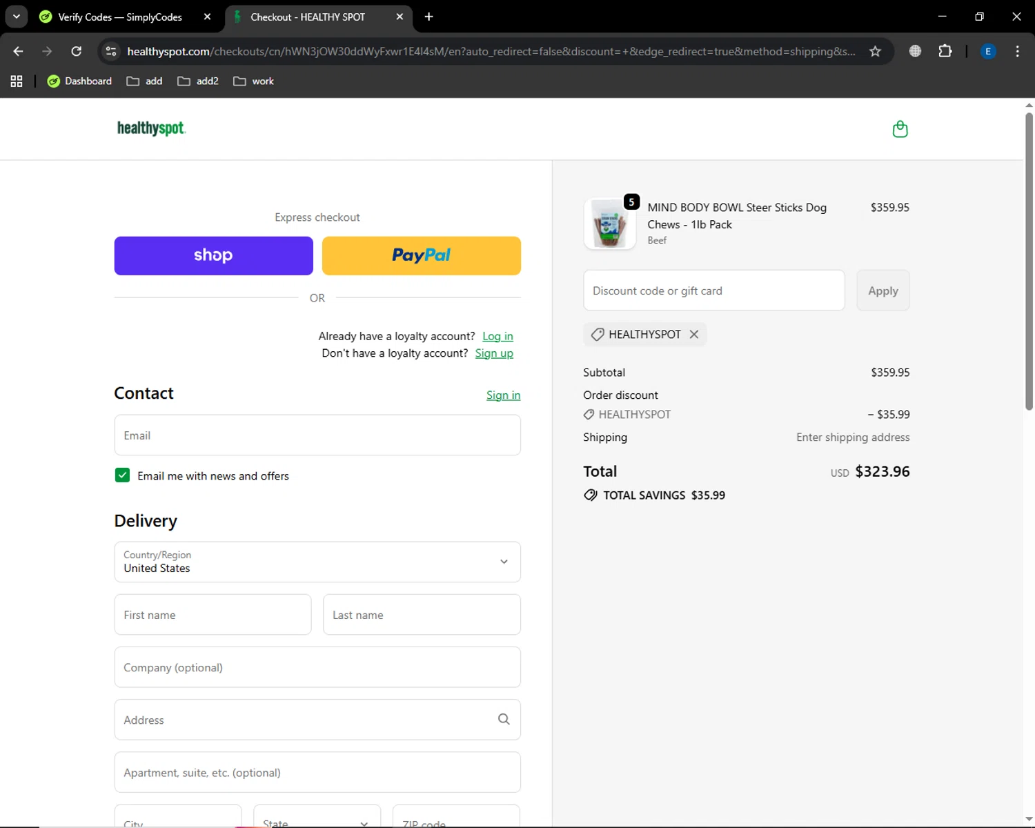Viewport: 1035px width, 828px height.
Task: Open the Dashboard bookmark
Action: [x=79, y=81]
